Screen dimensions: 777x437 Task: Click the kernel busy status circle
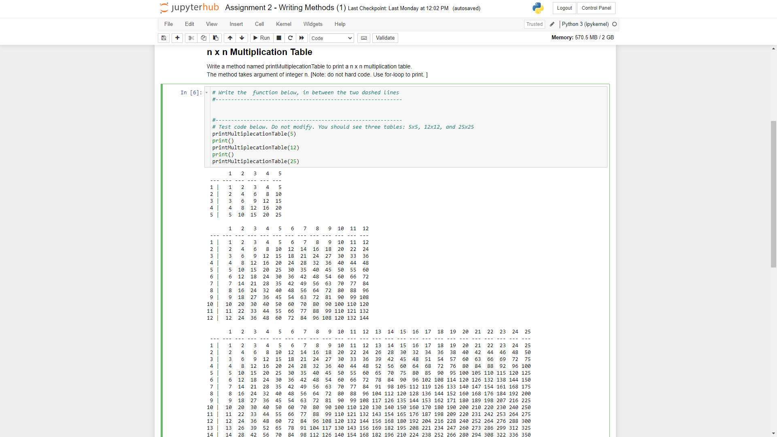tap(614, 24)
